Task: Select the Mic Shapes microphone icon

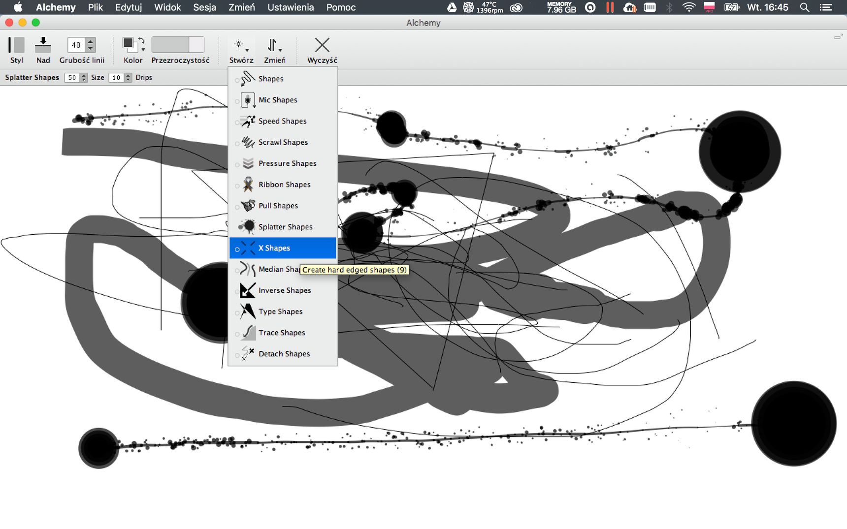Action: [x=248, y=100]
